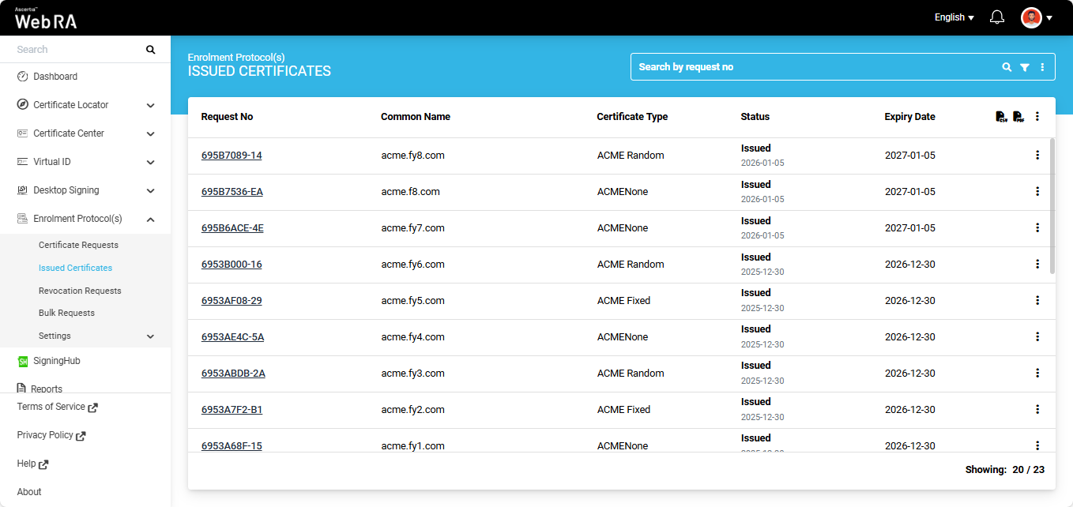Click the dropdown arrow beside the avatar
Viewport: 1073px width, 507px height.
1049,18
